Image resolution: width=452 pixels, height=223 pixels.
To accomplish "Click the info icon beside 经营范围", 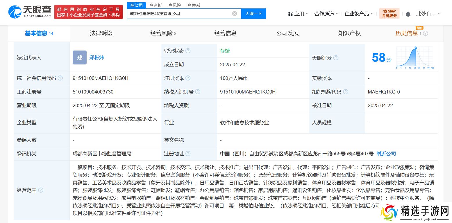I will [41, 190].
